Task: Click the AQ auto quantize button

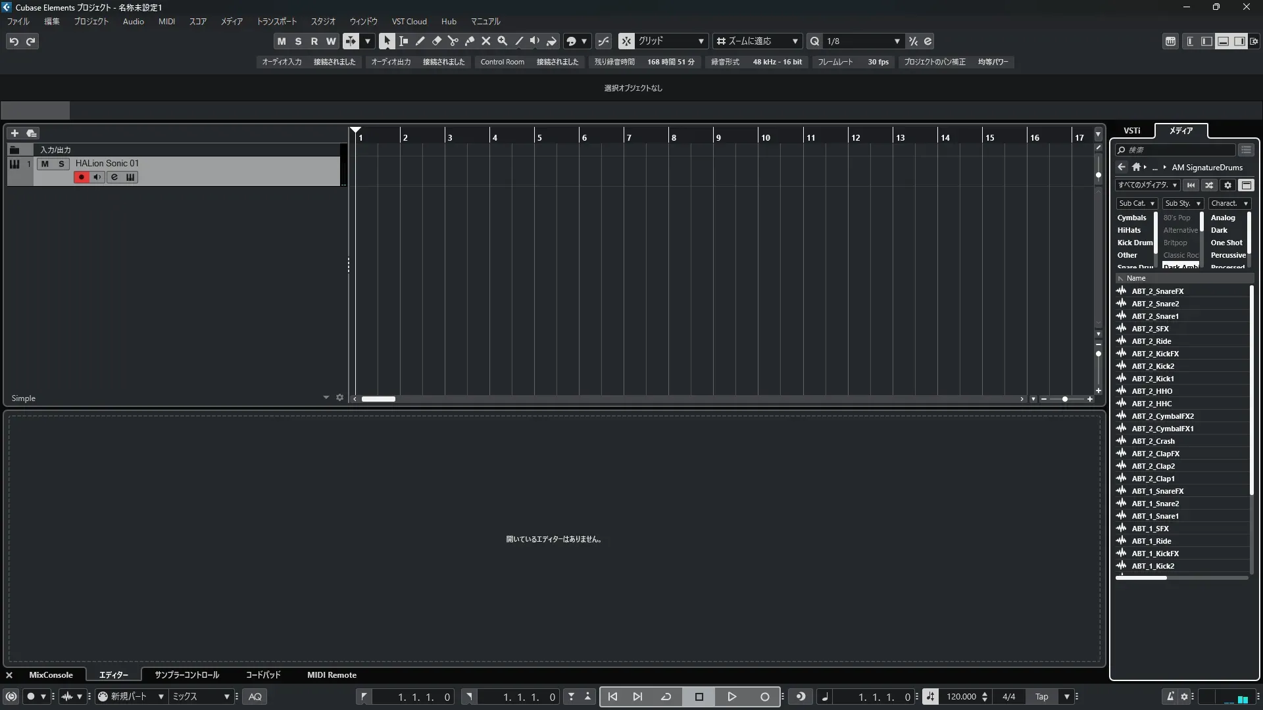Action: [x=255, y=697]
